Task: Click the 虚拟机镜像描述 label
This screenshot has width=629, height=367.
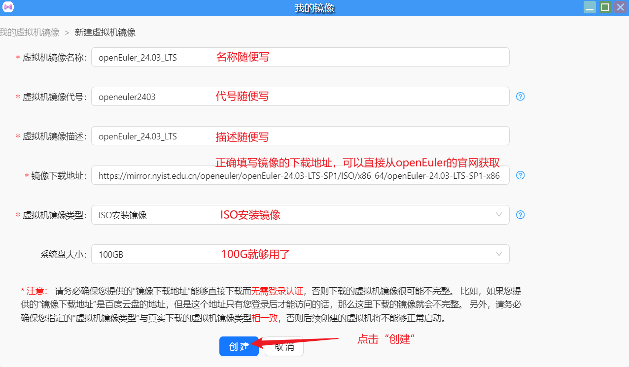Action: [x=55, y=136]
